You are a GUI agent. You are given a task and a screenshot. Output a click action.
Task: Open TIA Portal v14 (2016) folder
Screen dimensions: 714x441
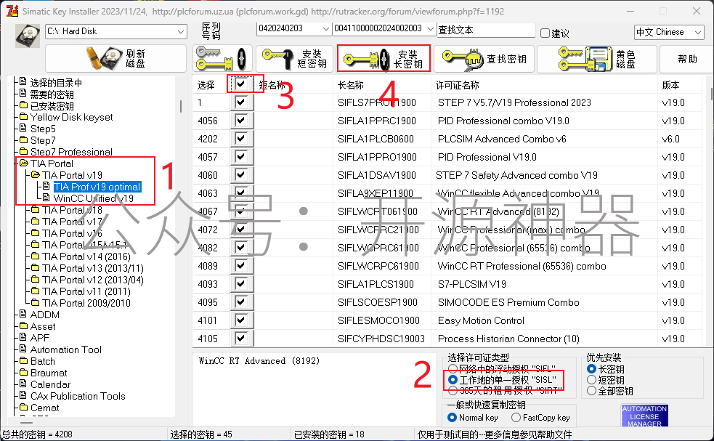click(86, 256)
